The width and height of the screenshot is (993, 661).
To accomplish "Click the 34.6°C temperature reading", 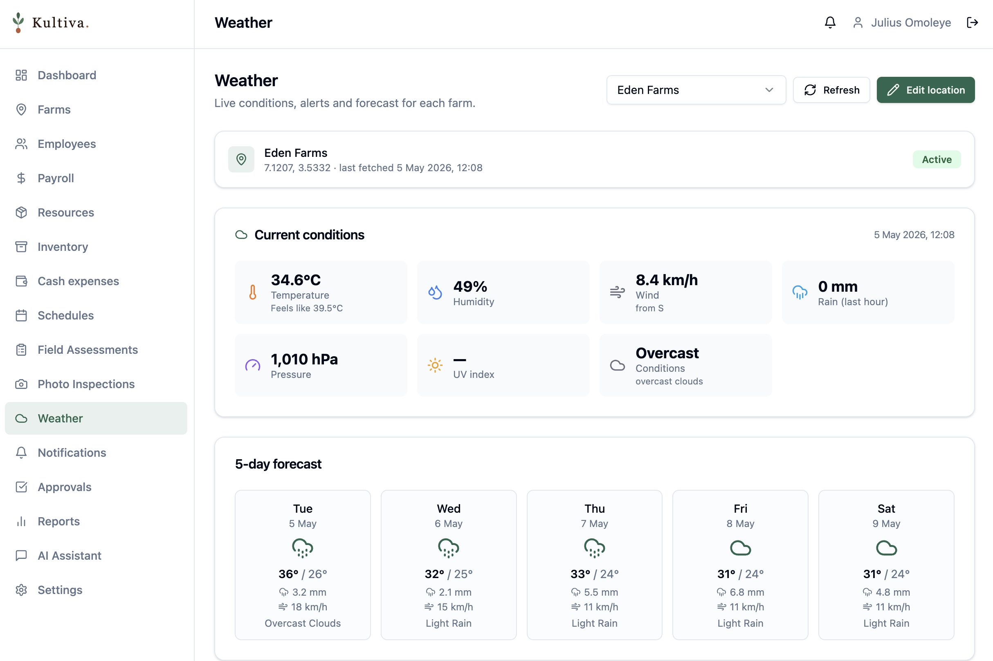I will (x=296, y=280).
